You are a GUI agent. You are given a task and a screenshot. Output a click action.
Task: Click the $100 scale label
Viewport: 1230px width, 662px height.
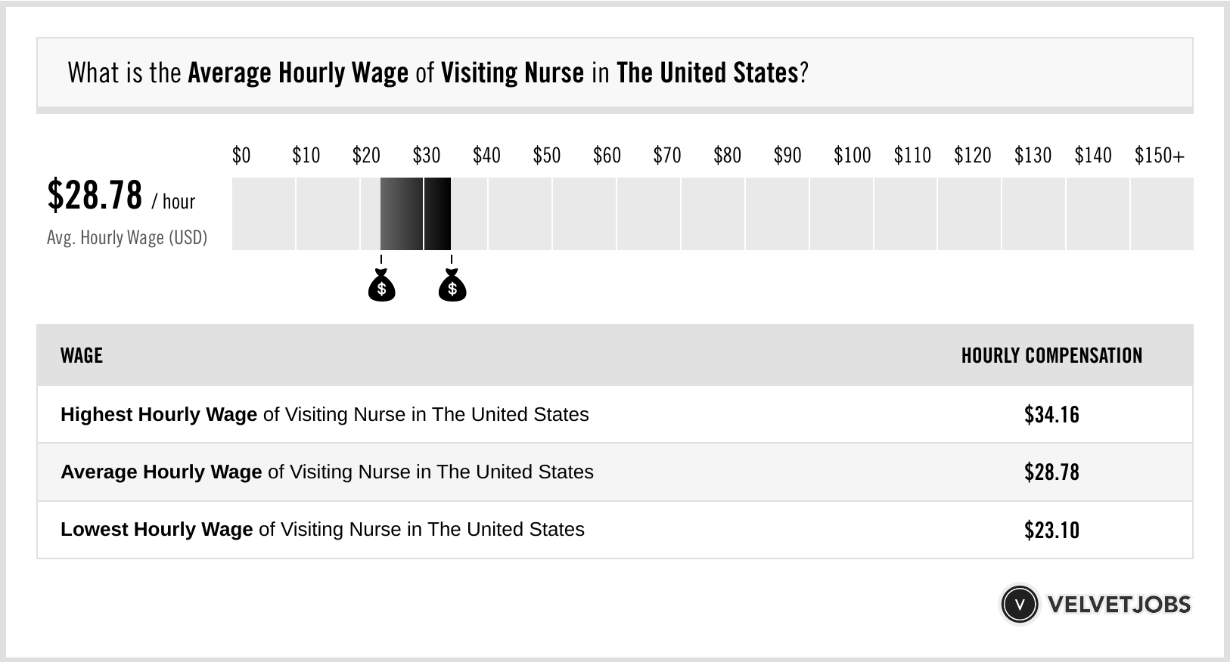[852, 156]
